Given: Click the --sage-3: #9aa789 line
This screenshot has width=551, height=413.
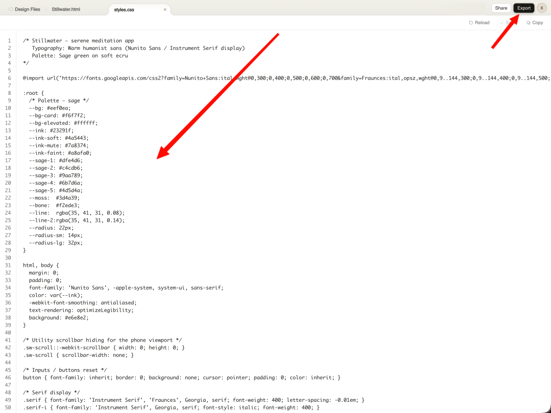Looking at the screenshot, I should pyautogui.click(x=56, y=175).
